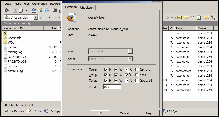Toggle remote directory tree icon

(x=213, y=18)
